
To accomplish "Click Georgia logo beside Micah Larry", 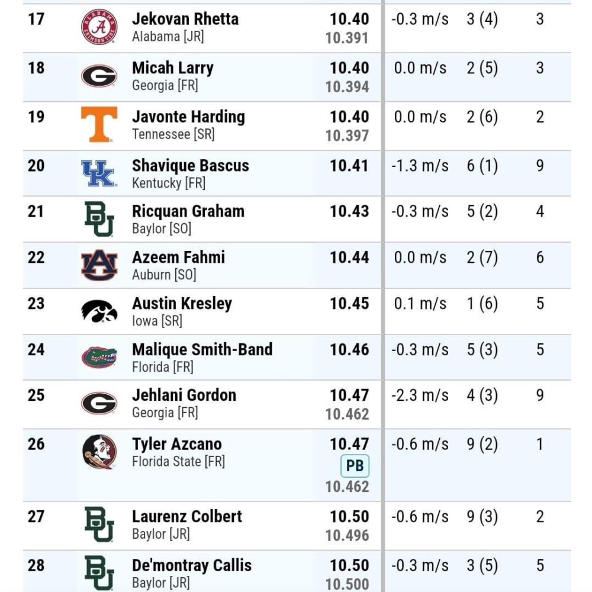I will pos(99,76).
